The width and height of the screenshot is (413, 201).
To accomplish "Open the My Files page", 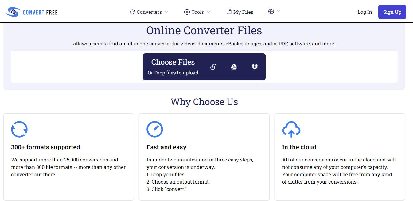I will pyautogui.click(x=243, y=12).
